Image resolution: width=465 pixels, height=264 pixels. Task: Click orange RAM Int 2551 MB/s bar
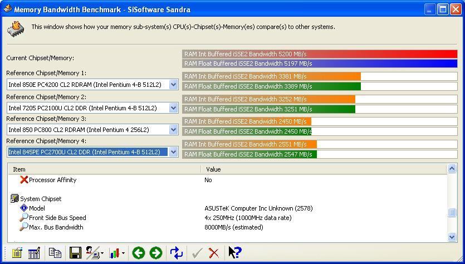[249, 144]
